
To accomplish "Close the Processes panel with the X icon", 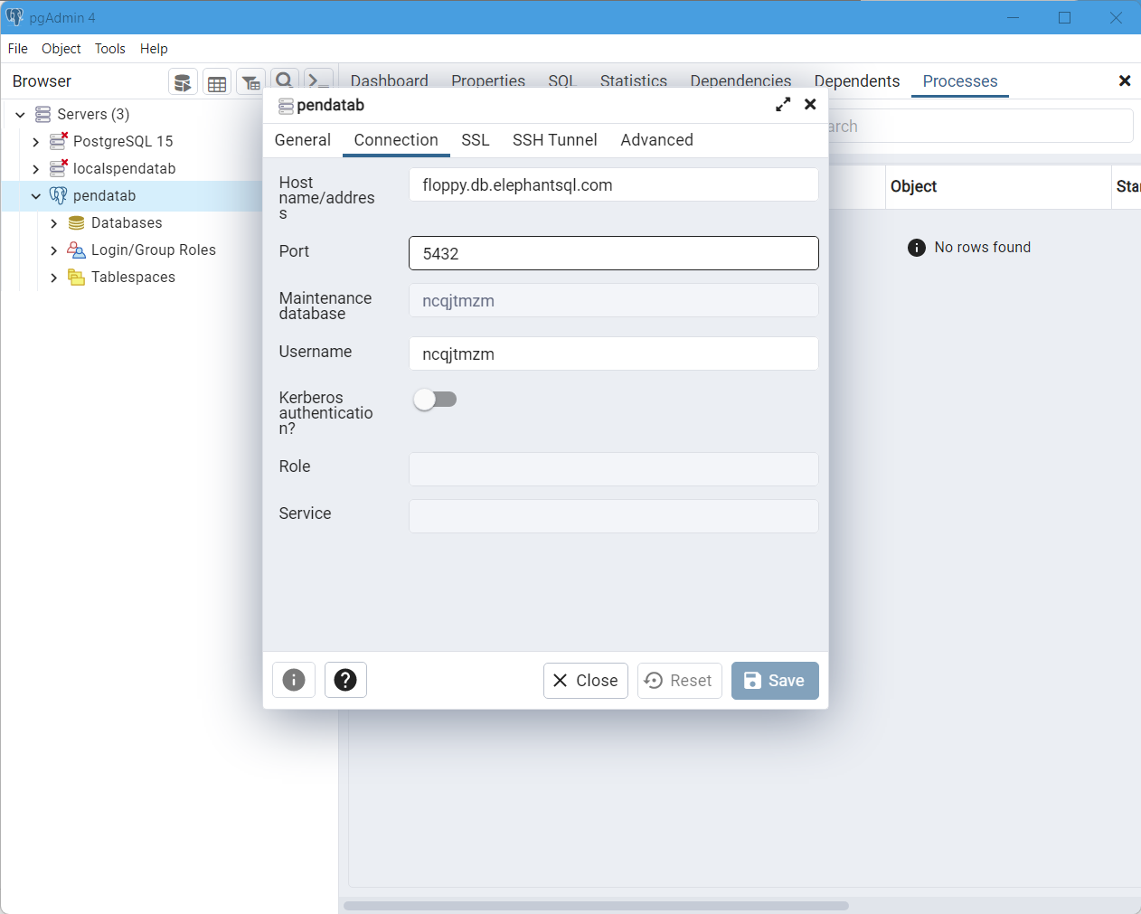I will (x=1126, y=80).
